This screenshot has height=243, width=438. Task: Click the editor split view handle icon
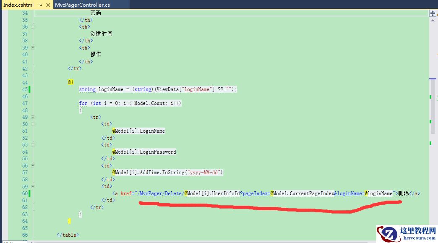433,13
